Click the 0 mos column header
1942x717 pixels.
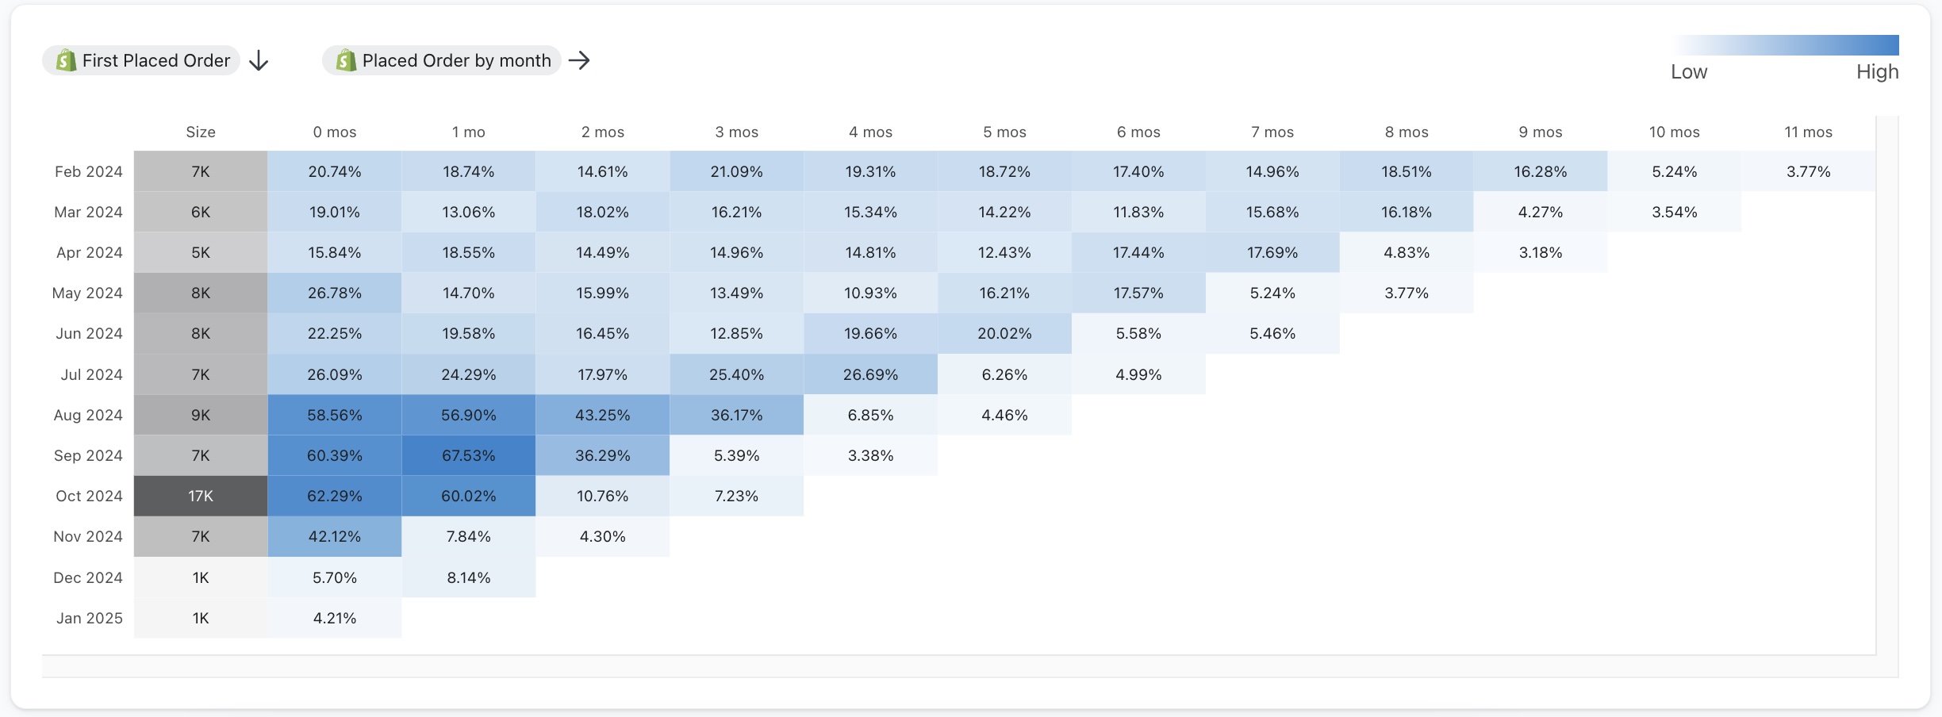pyautogui.click(x=334, y=132)
